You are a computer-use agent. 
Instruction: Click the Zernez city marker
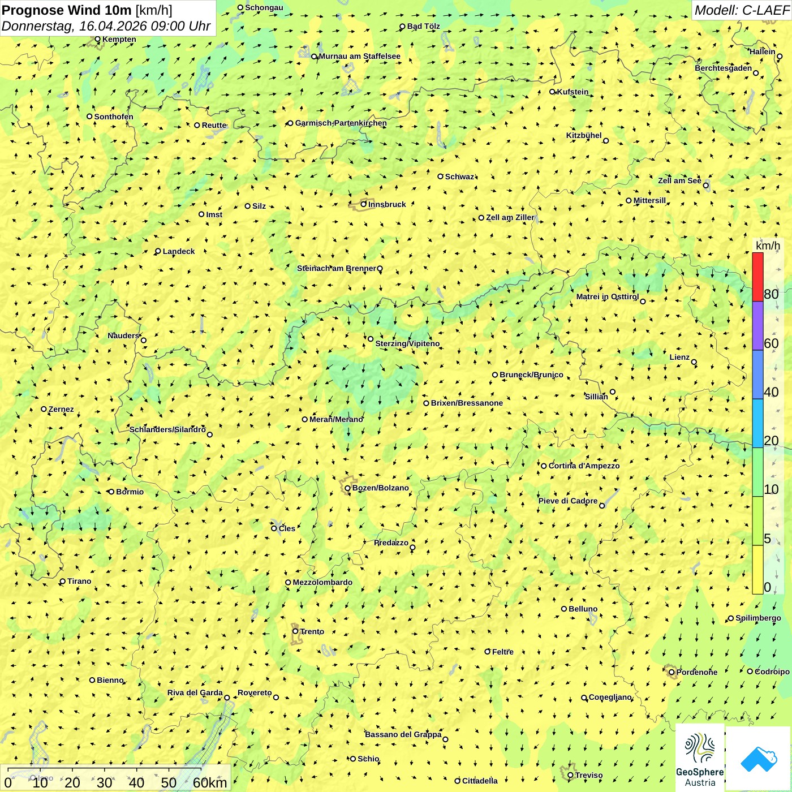click(44, 409)
